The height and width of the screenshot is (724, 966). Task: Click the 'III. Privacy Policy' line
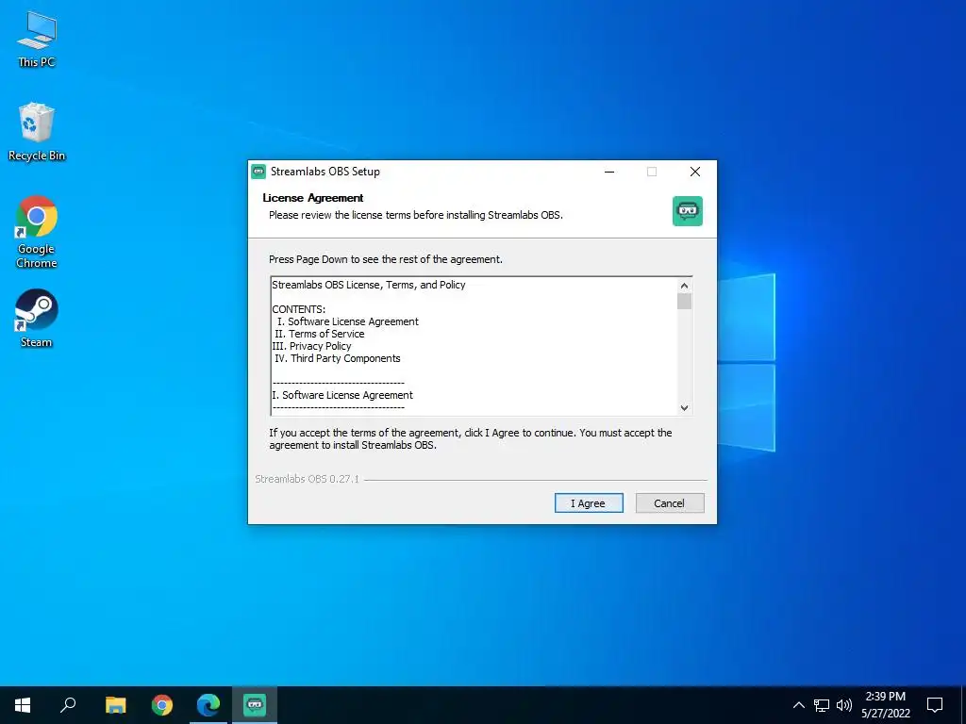pos(311,346)
